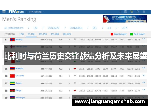Switch to positions 101-150 tab
This screenshot has width=151, height=109.
(x=43, y=34)
